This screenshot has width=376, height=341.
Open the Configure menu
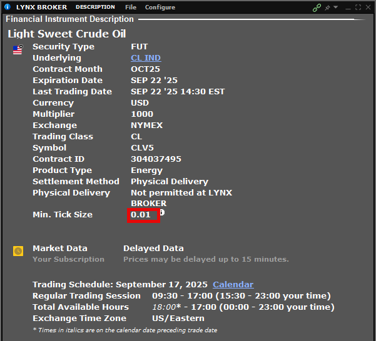(x=160, y=7)
